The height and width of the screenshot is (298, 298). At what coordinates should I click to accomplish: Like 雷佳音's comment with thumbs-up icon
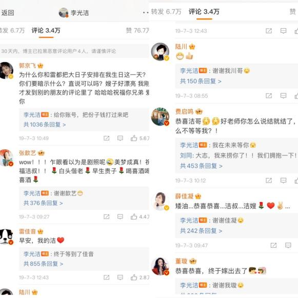pyautogui.click(x=134, y=277)
